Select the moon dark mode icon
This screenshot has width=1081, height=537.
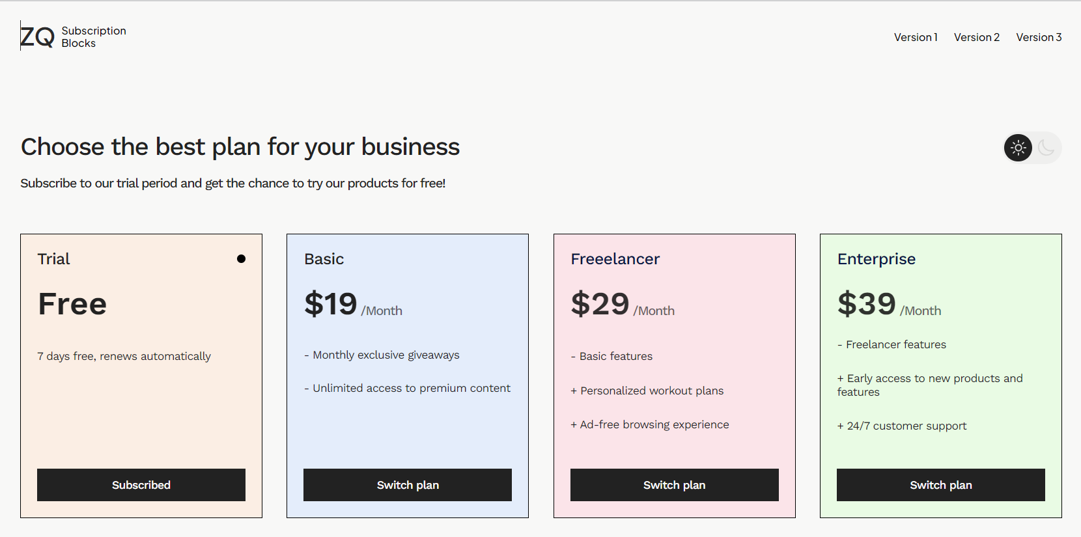(1046, 148)
